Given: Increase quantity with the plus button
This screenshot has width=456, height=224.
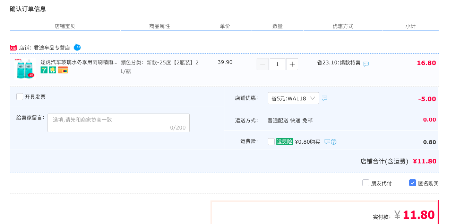Looking at the screenshot, I should tap(292, 64).
